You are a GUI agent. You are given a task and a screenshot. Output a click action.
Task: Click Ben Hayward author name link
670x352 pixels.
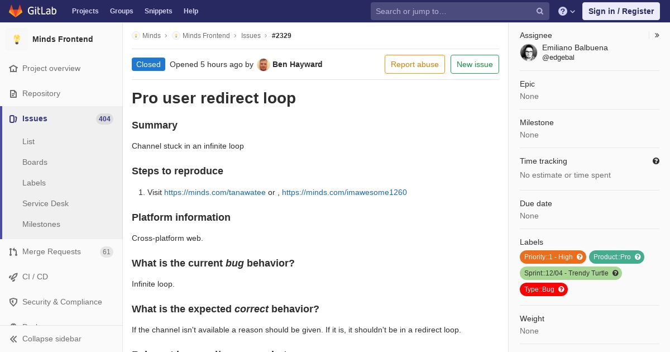click(298, 64)
